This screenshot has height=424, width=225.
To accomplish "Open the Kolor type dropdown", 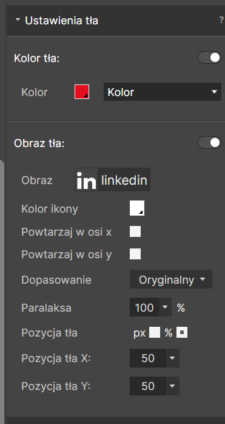I will (163, 92).
